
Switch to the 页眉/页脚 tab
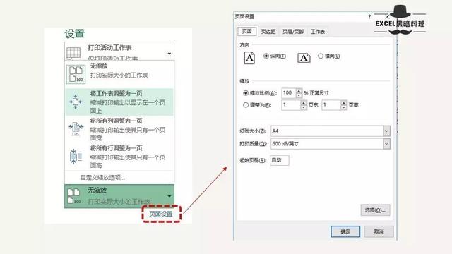click(293, 32)
